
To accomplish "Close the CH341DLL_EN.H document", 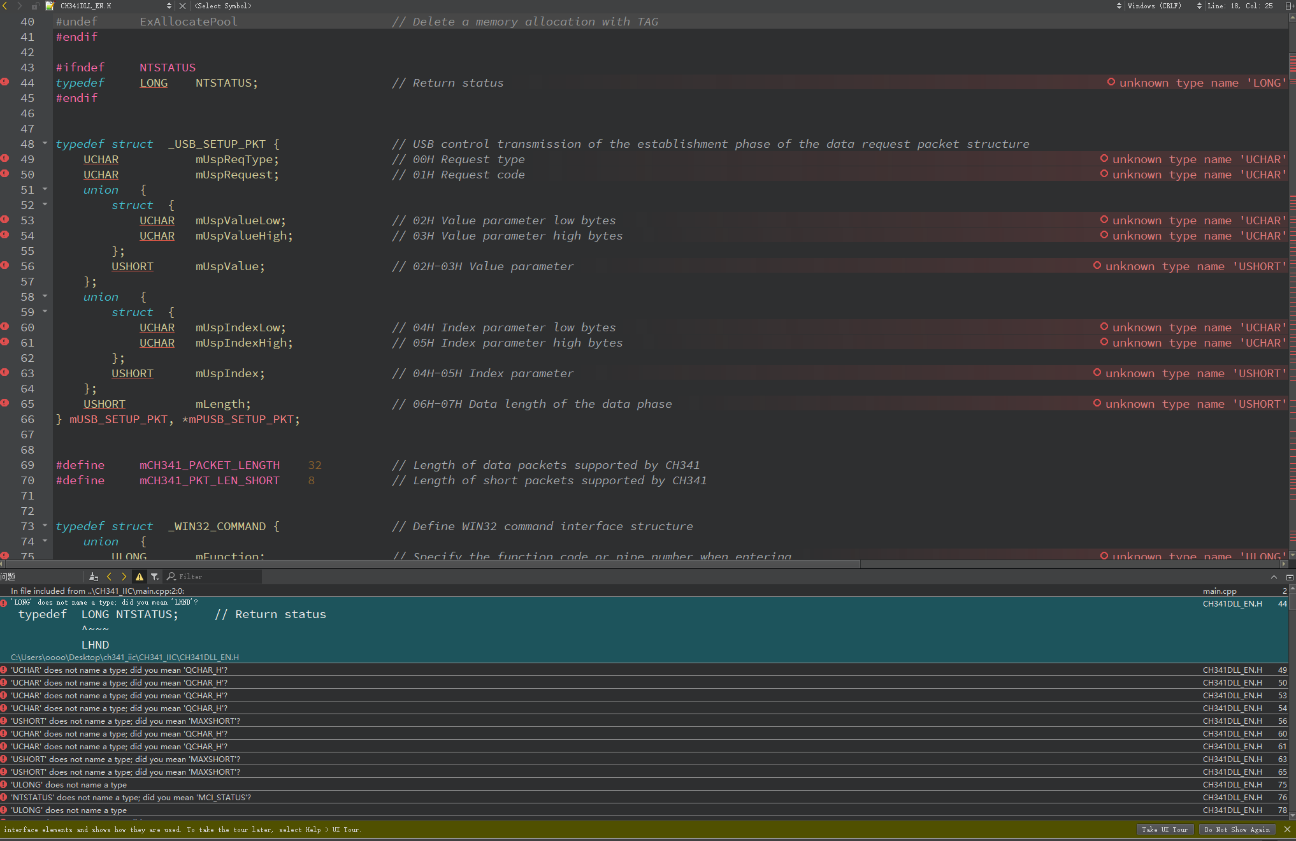I will (183, 6).
